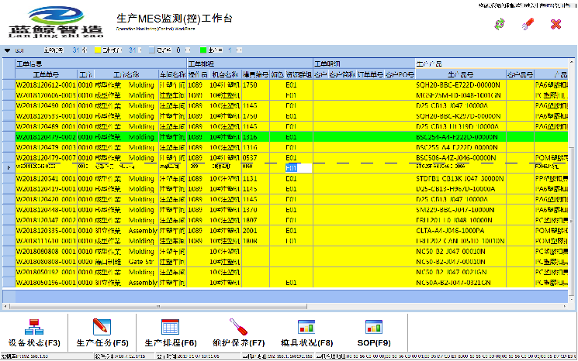Sort by 工序名称 column header
The height and width of the screenshot is (361, 578).
click(126, 74)
